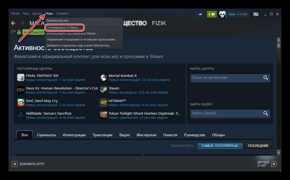Viewport: 290px width, 180px height.
Task: Click the Hellblade hub icon
Action: point(21,115)
